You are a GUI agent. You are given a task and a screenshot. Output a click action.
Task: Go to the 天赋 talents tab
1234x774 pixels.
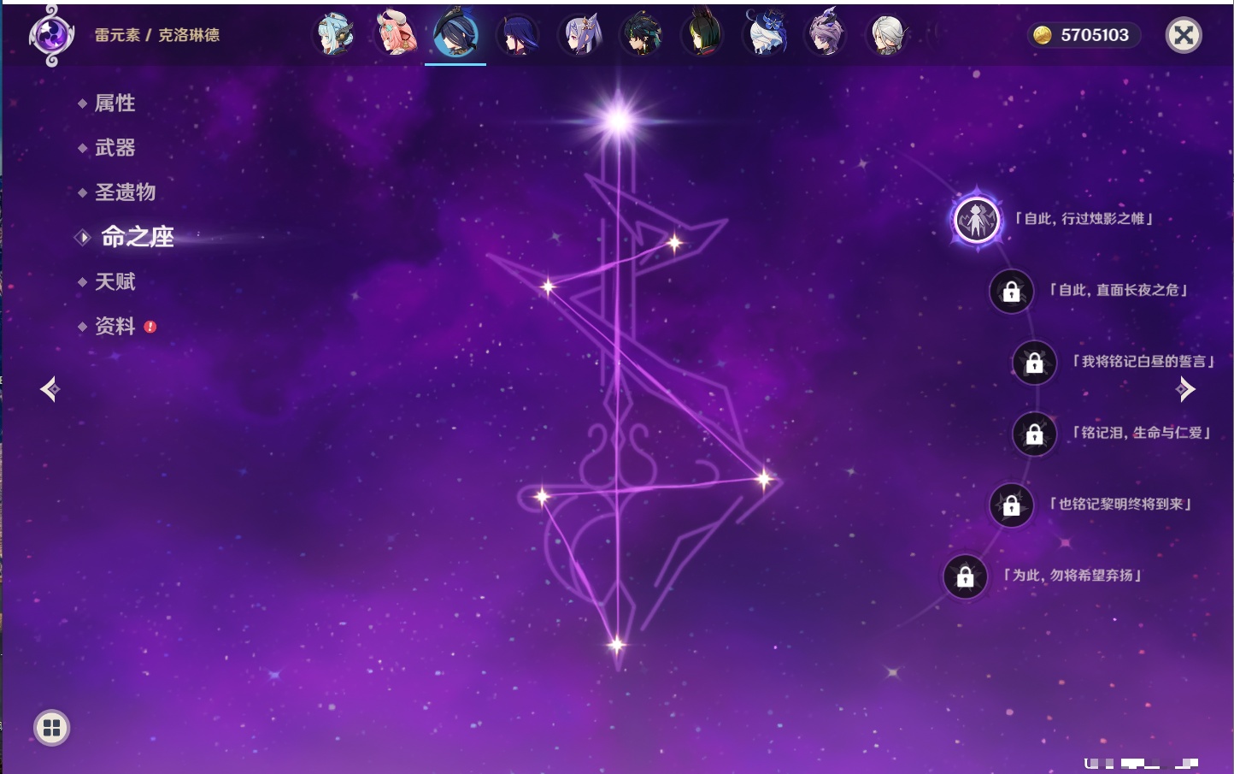tap(115, 281)
